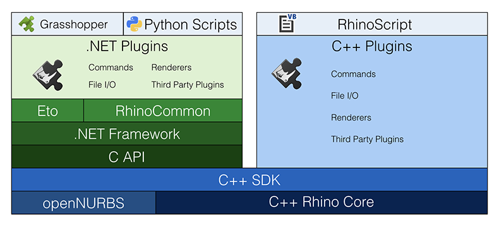Click the C++ Rhino Core block
The image size is (499, 228).
[x=322, y=203]
